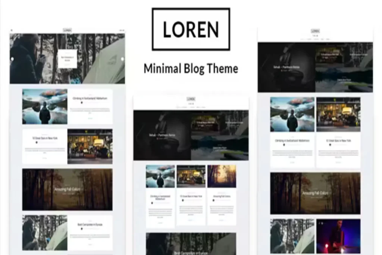
Task: Open 'Best Campsites in Europe' post in left preview
Action: pyautogui.click(x=90, y=225)
